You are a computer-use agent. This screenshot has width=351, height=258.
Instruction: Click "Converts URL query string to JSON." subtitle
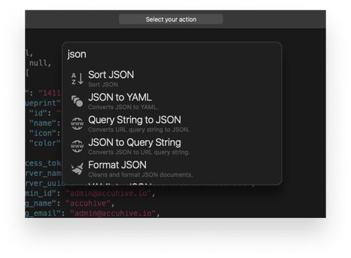click(x=139, y=130)
